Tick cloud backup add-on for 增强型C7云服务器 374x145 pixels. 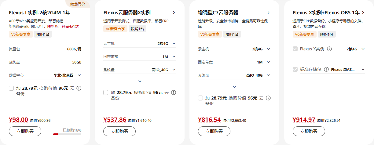pyautogui.click(x=200, y=98)
